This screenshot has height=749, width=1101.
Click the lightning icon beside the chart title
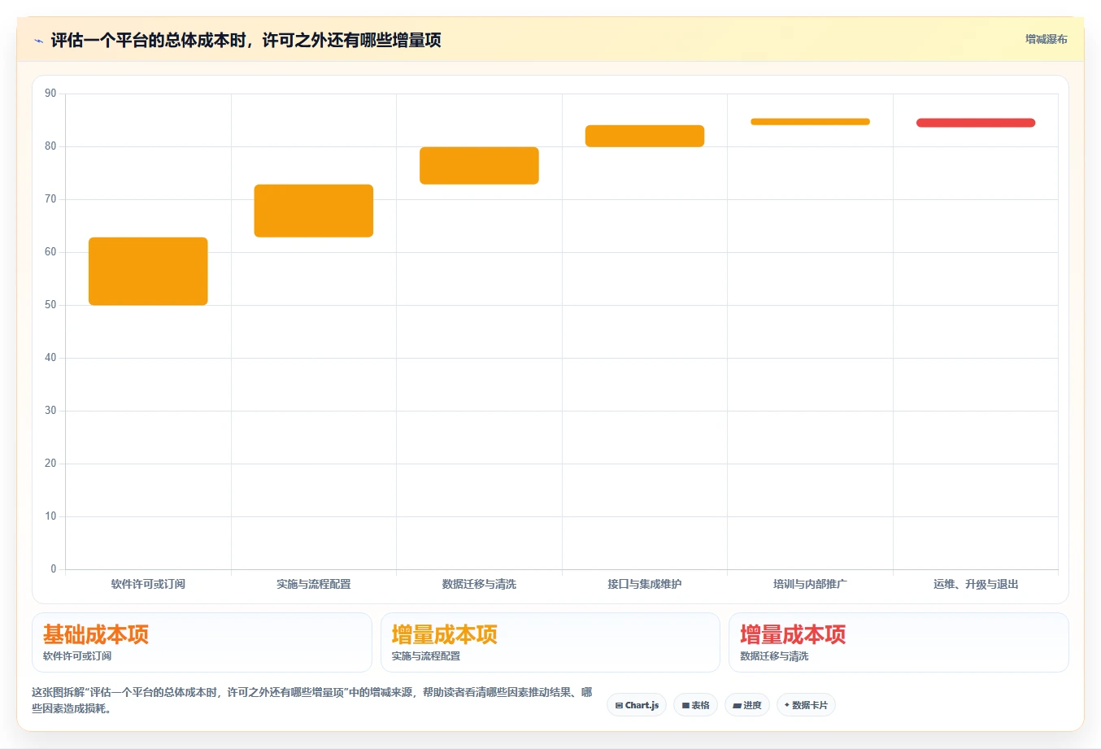point(38,41)
